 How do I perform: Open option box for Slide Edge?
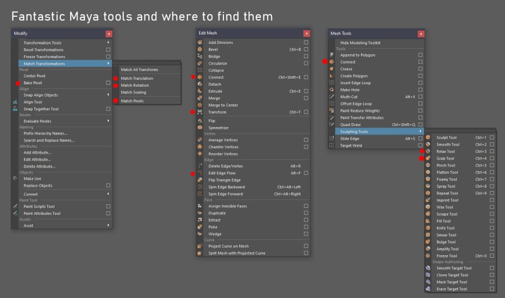point(420,138)
